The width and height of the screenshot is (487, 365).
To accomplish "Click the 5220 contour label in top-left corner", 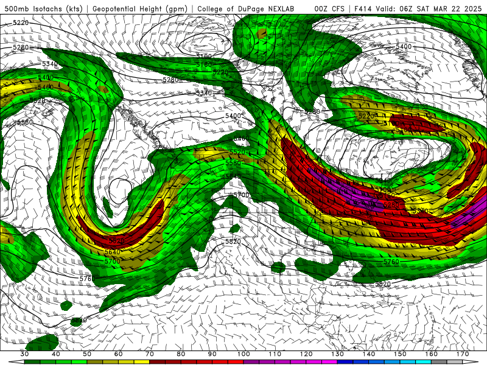I will click(x=21, y=23).
